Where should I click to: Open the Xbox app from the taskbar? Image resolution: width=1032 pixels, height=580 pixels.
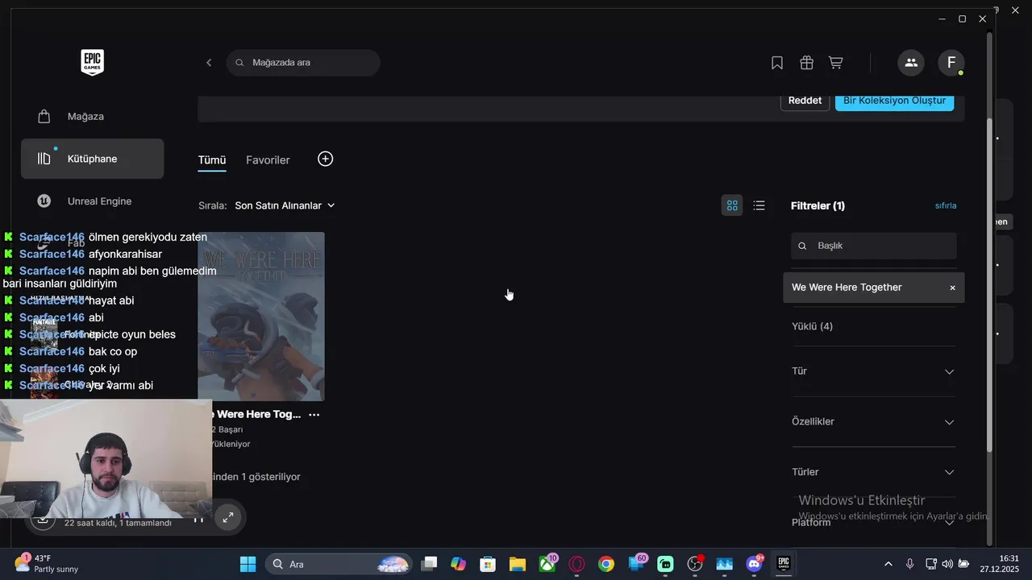[547, 564]
